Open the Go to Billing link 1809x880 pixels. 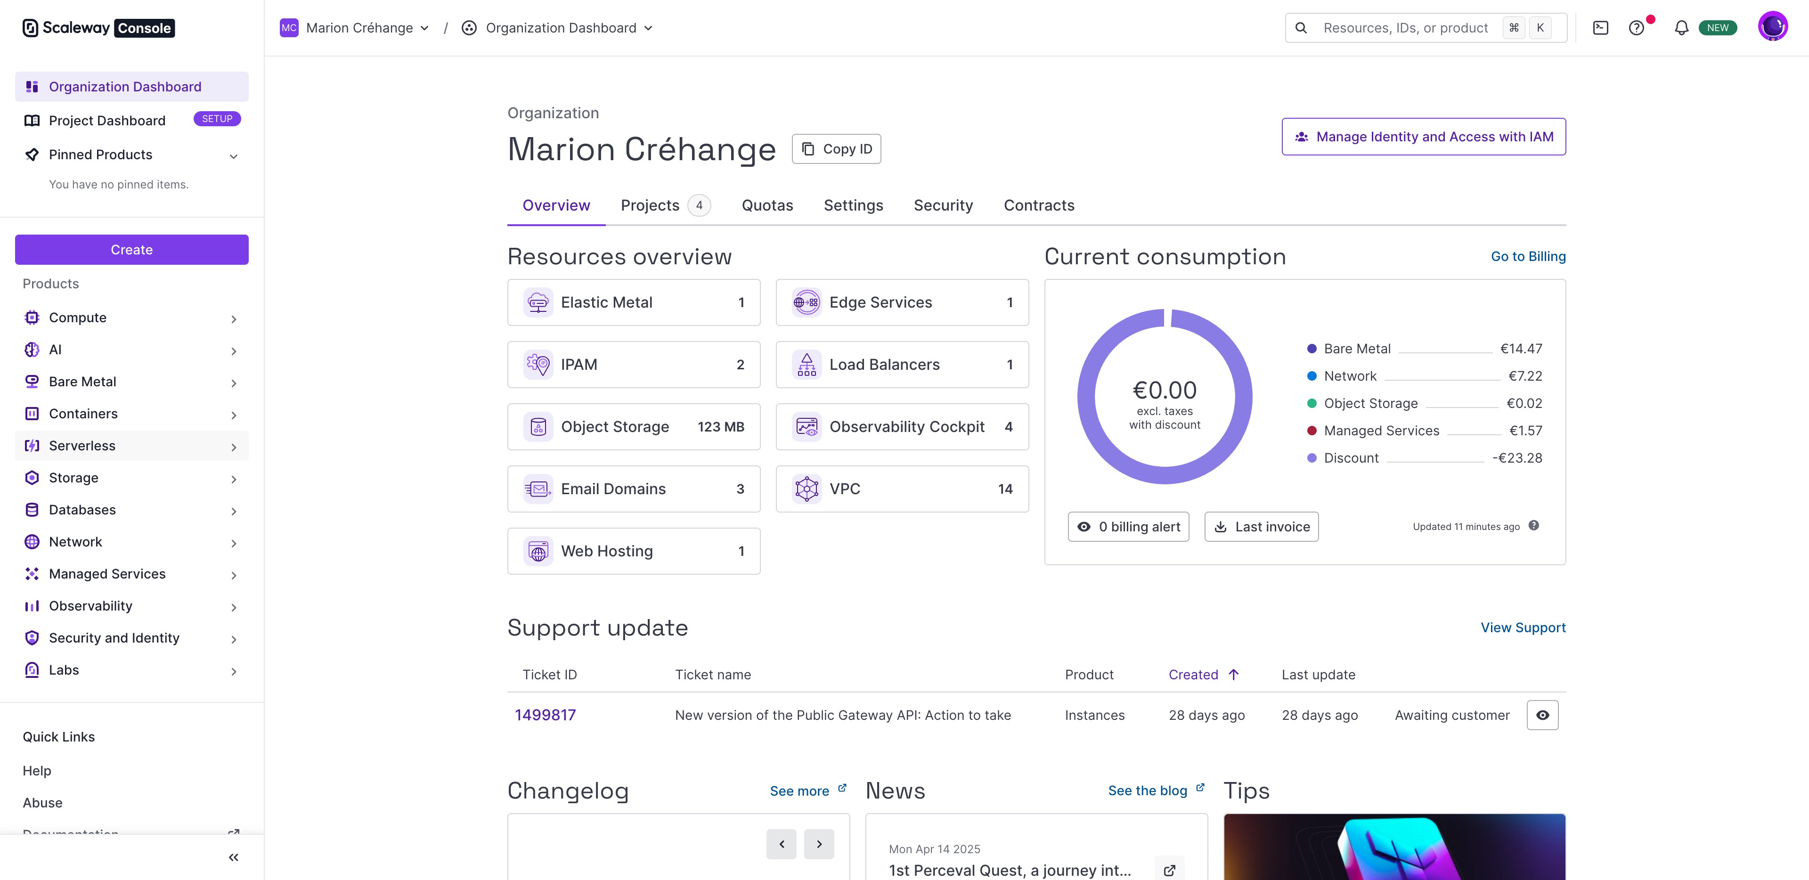tap(1528, 257)
